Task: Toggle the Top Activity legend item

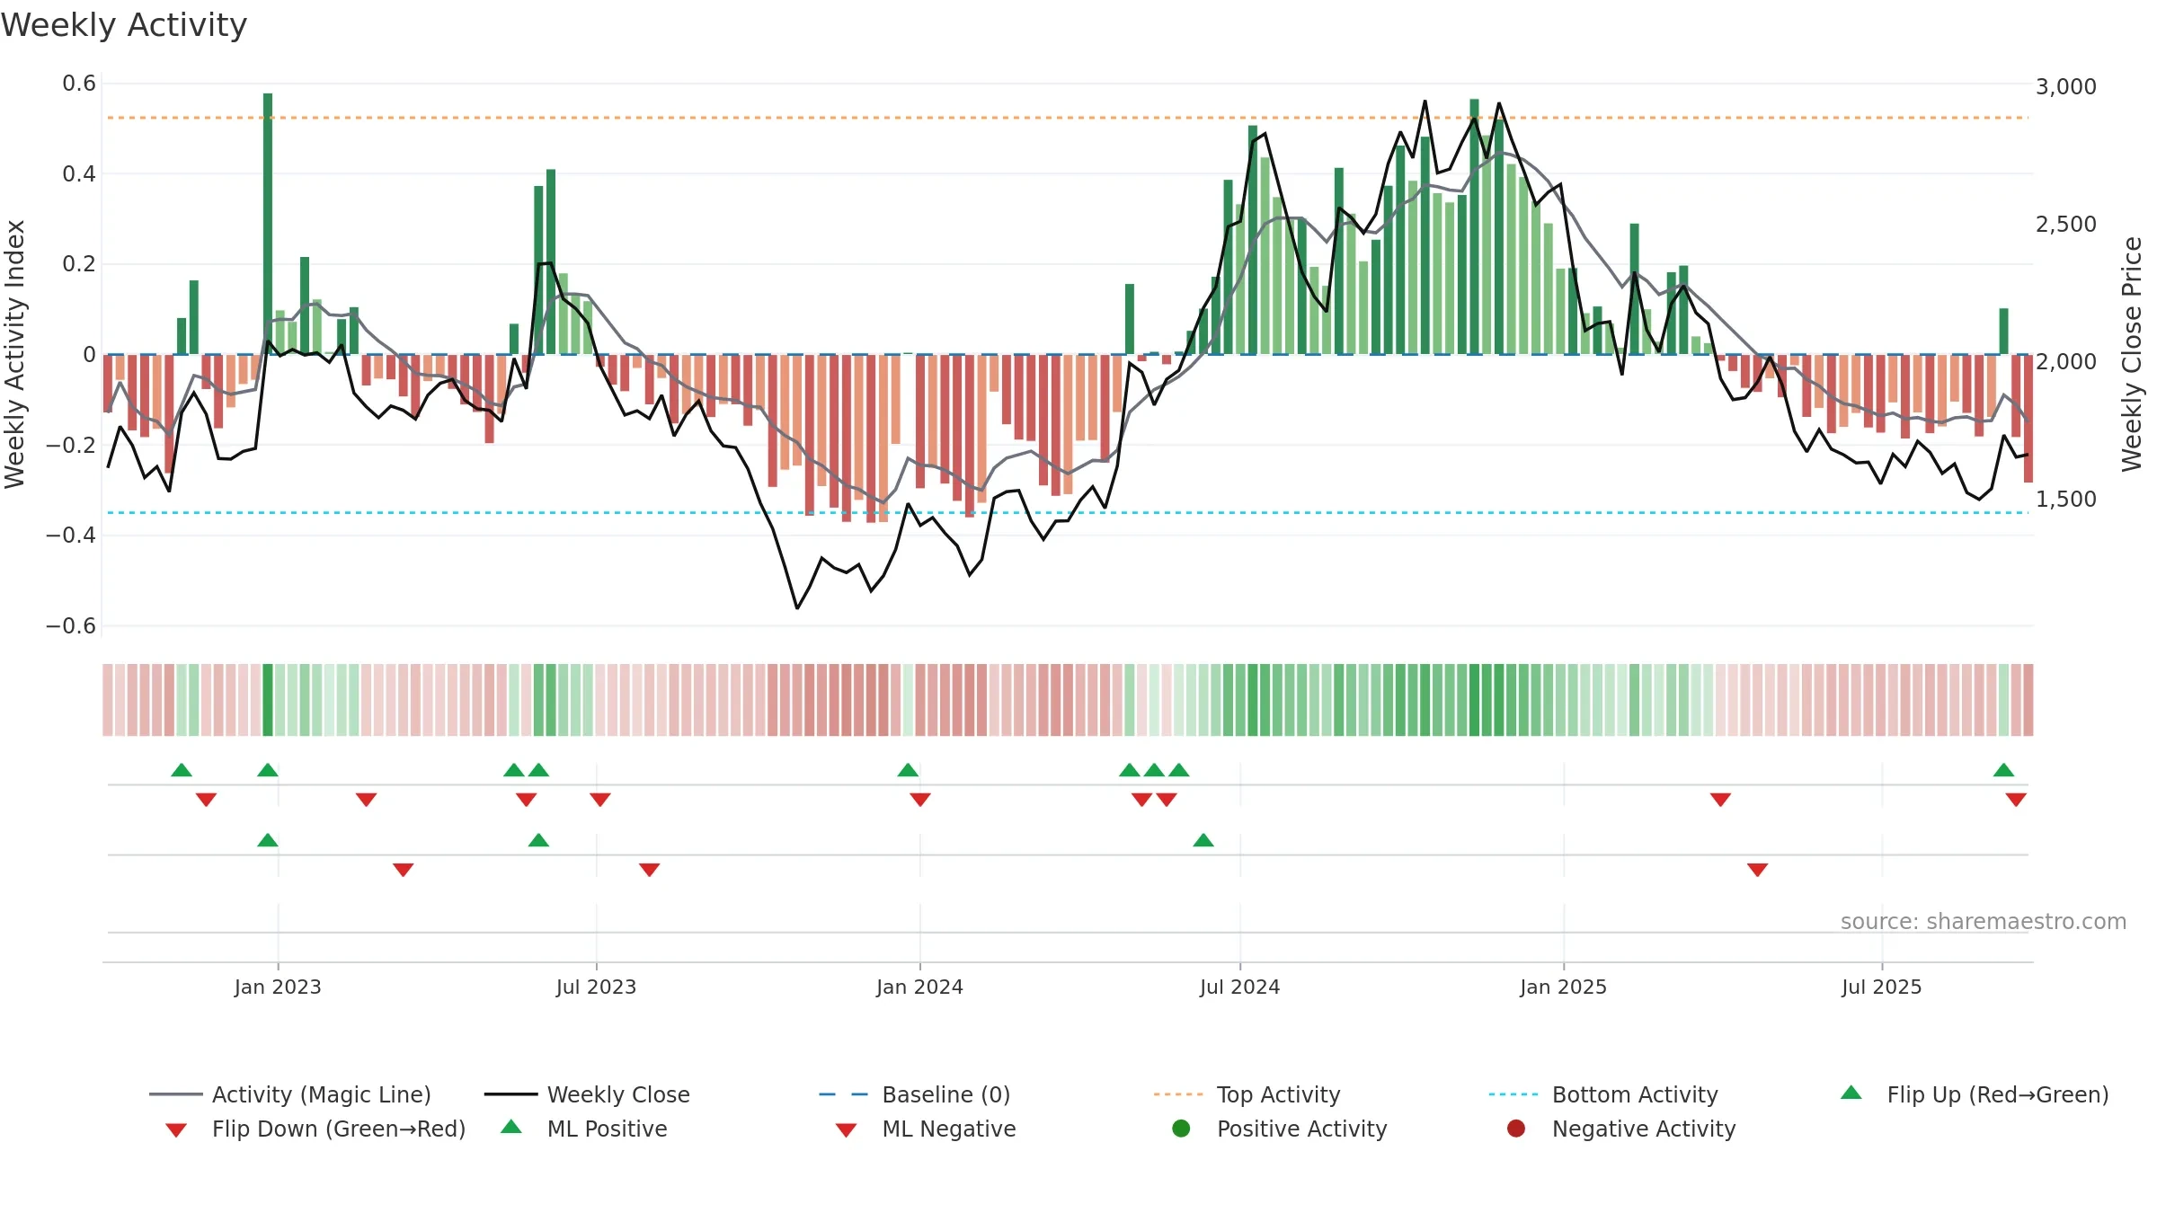Action: click(1247, 1094)
